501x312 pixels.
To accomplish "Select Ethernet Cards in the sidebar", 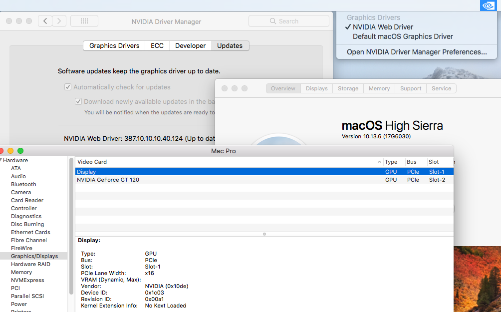I will 30,232.
